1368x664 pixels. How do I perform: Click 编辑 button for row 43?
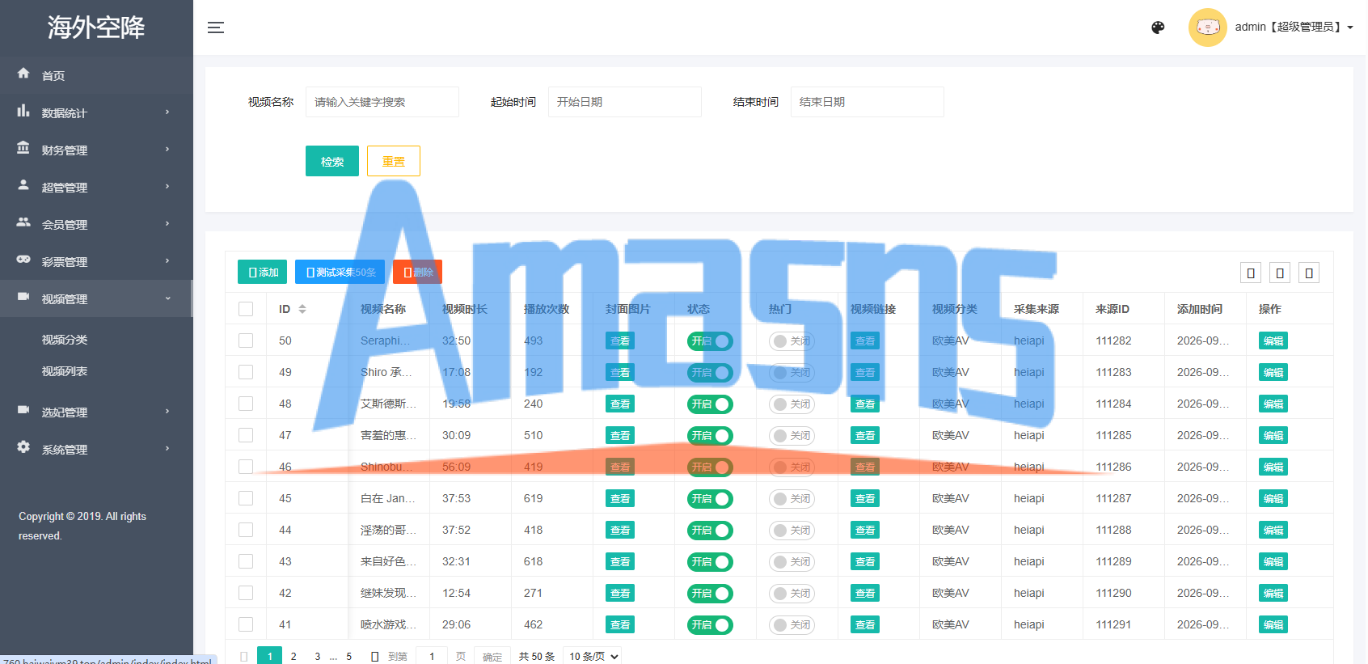pyautogui.click(x=1273, y=561)
